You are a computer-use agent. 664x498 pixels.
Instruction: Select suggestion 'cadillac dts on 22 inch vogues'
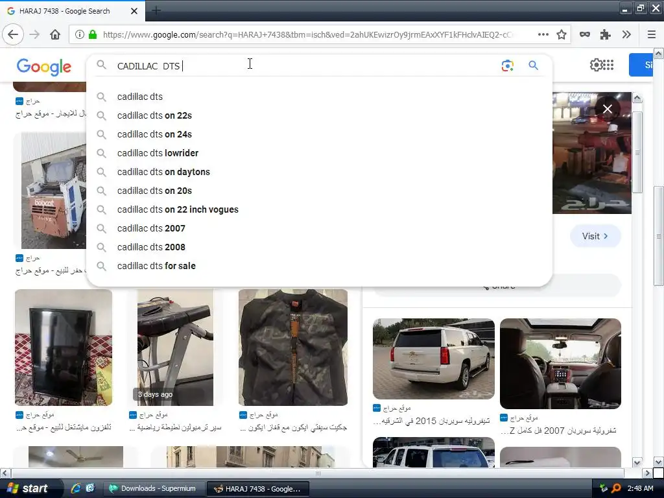click(x=319, y=209)
